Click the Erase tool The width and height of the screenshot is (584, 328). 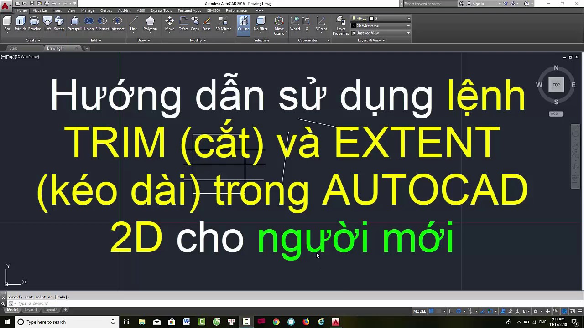[x=207, y=24]
